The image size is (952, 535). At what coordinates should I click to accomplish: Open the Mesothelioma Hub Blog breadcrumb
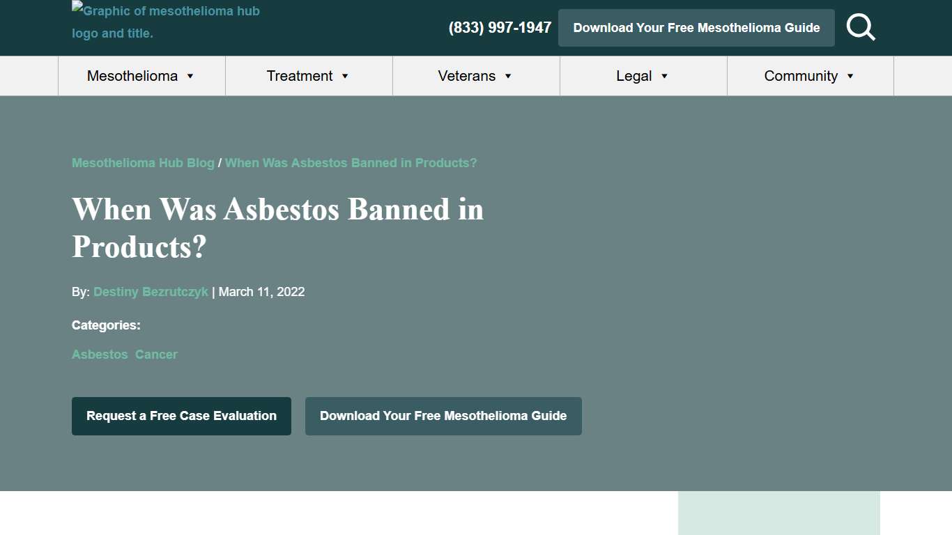143,162
